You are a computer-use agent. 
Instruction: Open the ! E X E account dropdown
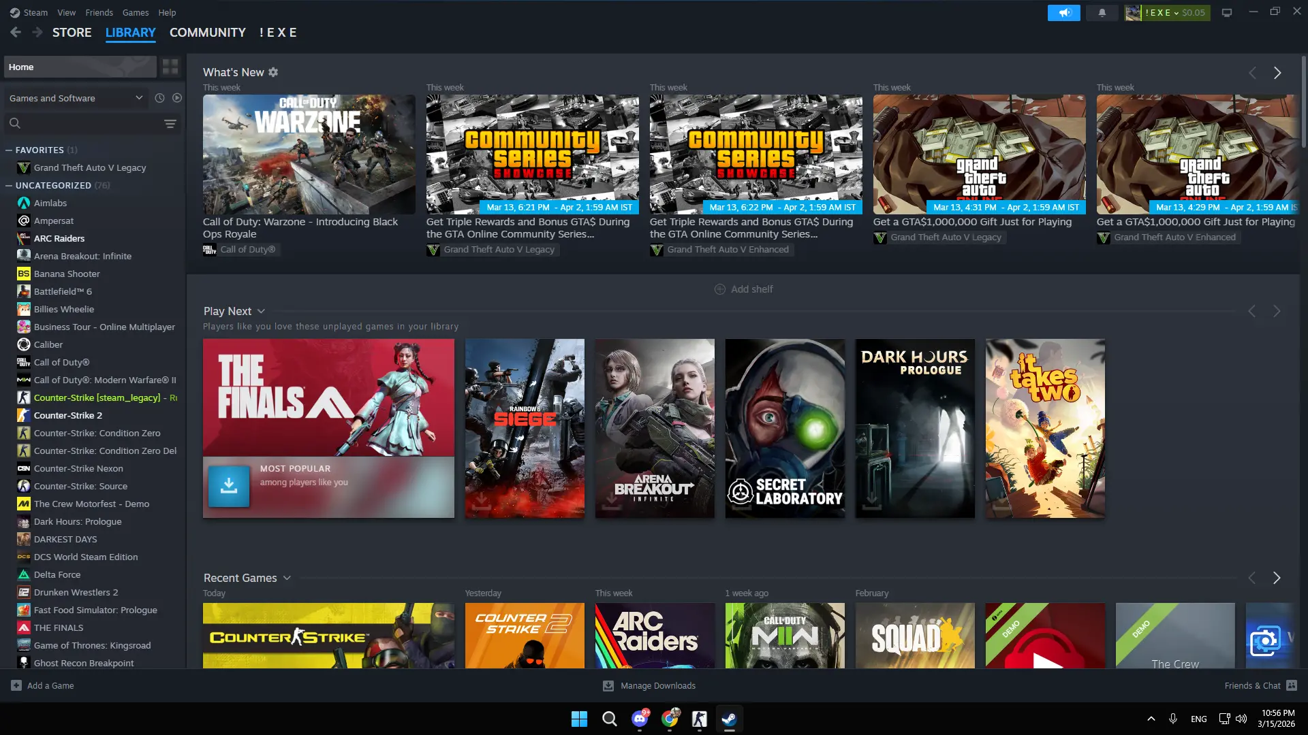pos(1167,12)
